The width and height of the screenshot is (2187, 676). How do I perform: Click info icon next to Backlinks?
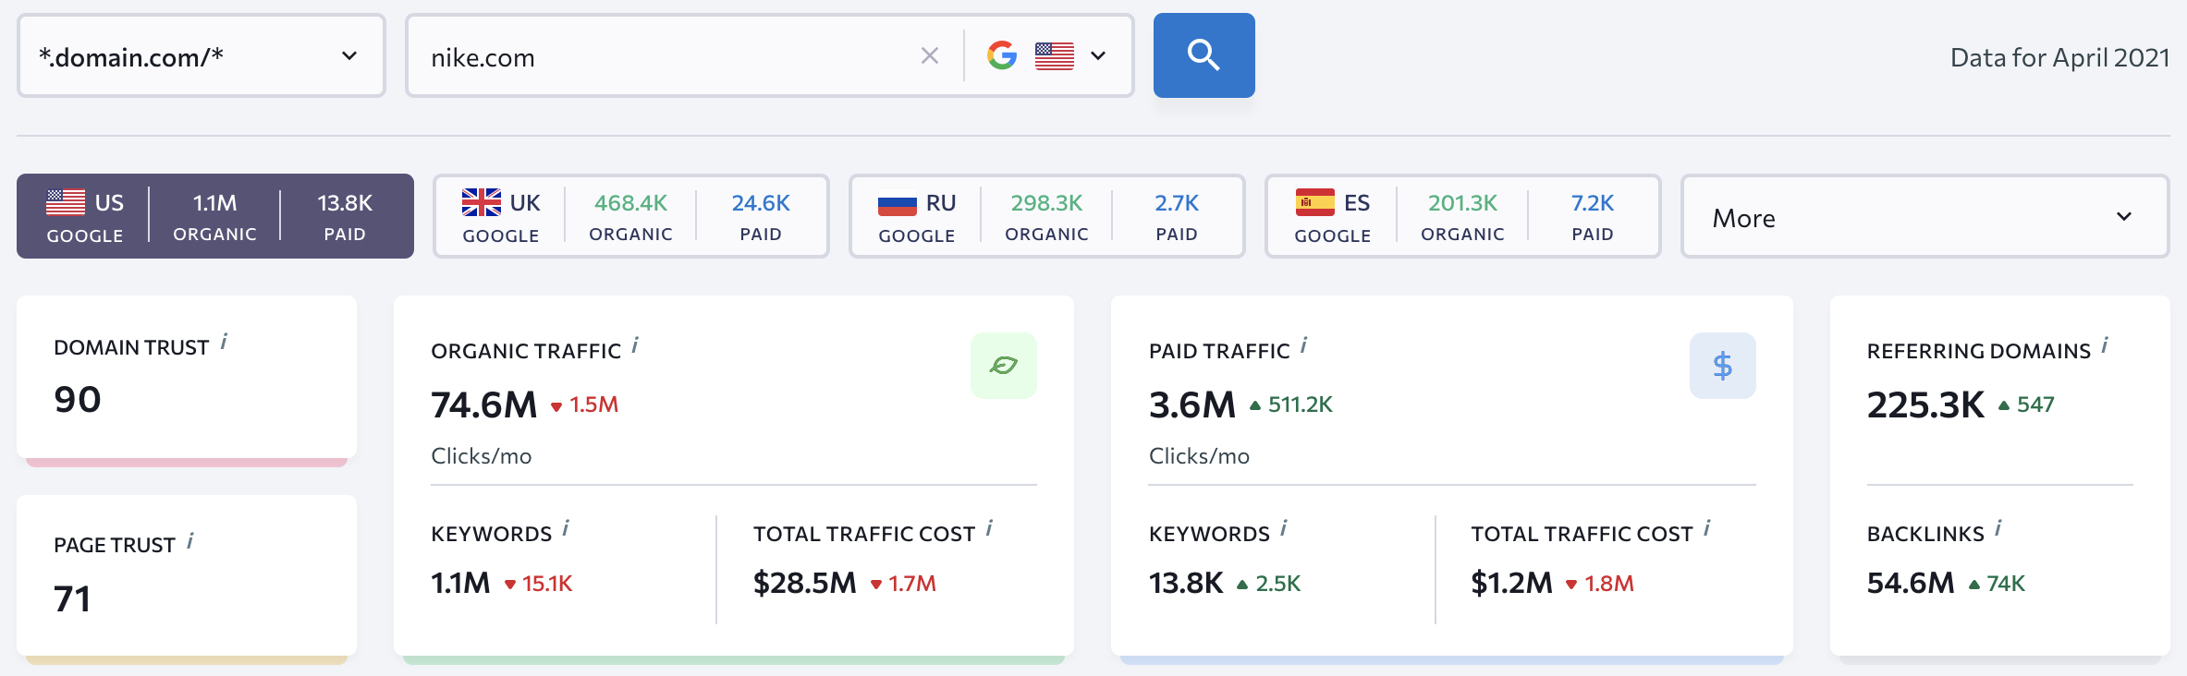point(1998,529)
